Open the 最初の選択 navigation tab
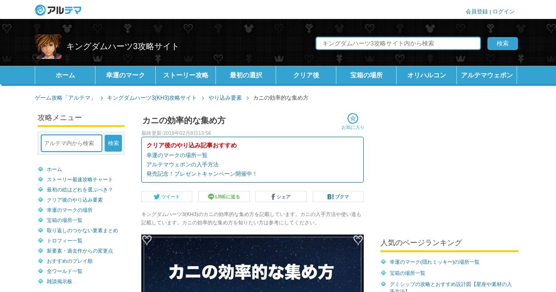This screenshot has width=556, height=292. tap(246, 75)
